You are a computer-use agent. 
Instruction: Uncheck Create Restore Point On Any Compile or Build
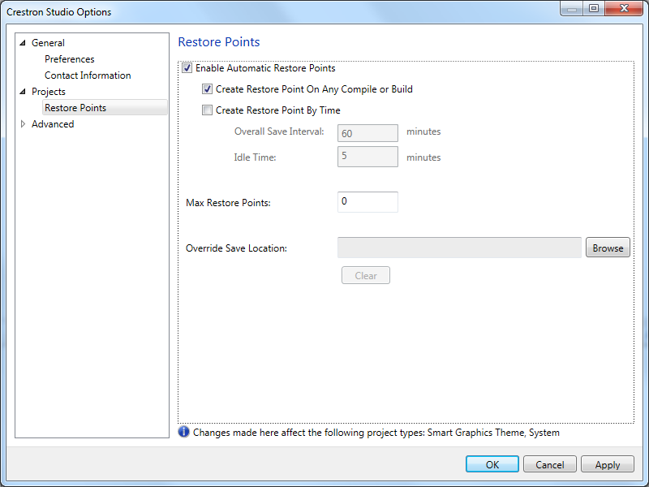(207, 89)
